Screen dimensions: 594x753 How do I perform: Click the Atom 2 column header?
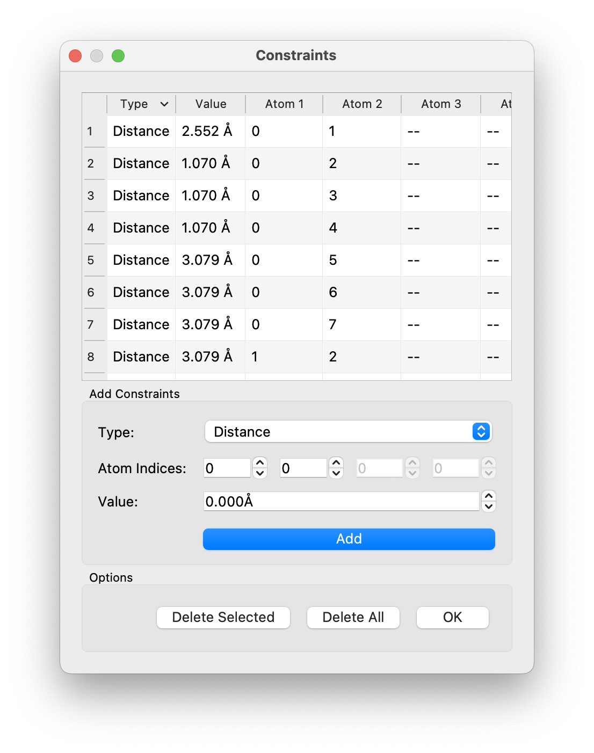362,104
